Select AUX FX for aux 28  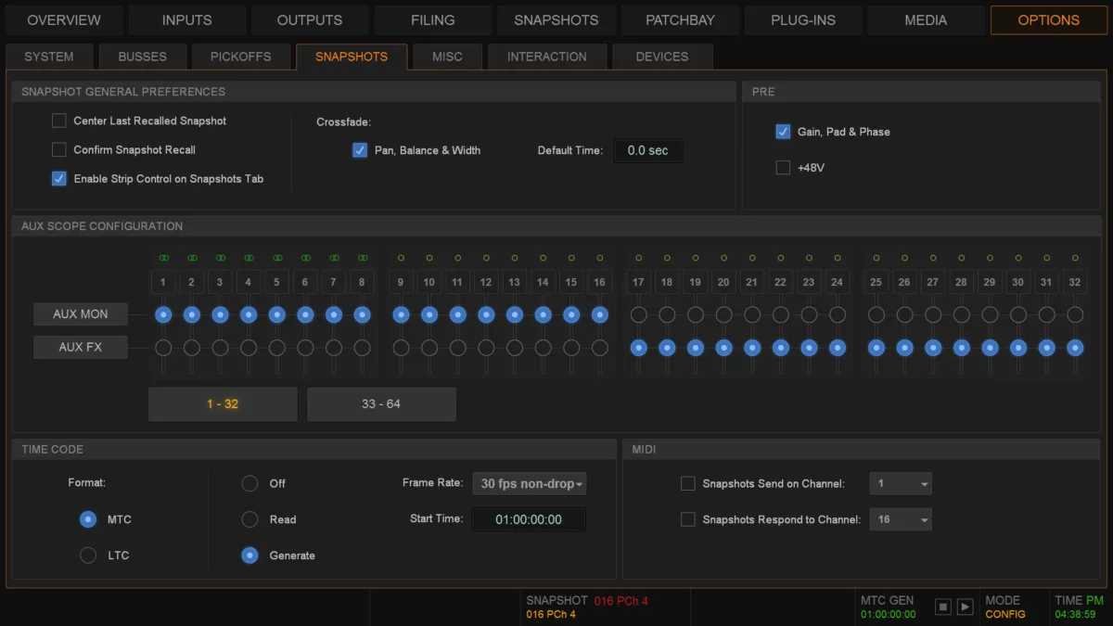tap(961, 348)
